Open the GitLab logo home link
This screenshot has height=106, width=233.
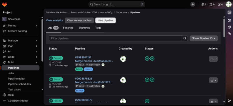pyautogui.click(x=4, y=4)
